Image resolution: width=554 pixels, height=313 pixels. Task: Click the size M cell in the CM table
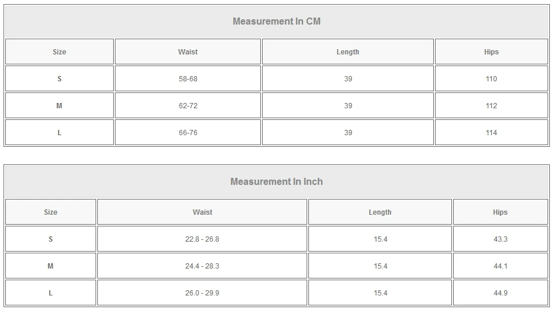pos(59,106)
